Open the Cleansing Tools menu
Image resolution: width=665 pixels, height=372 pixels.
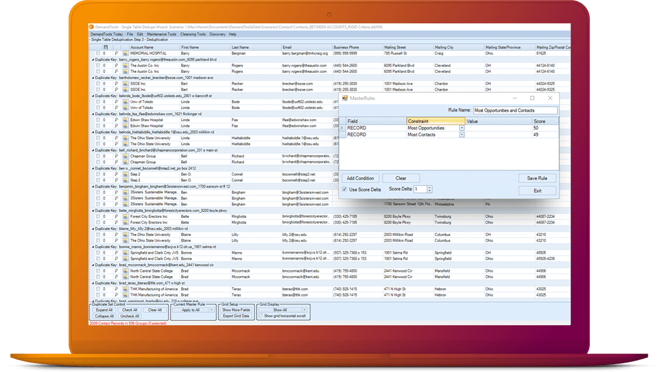coord(193,34)
